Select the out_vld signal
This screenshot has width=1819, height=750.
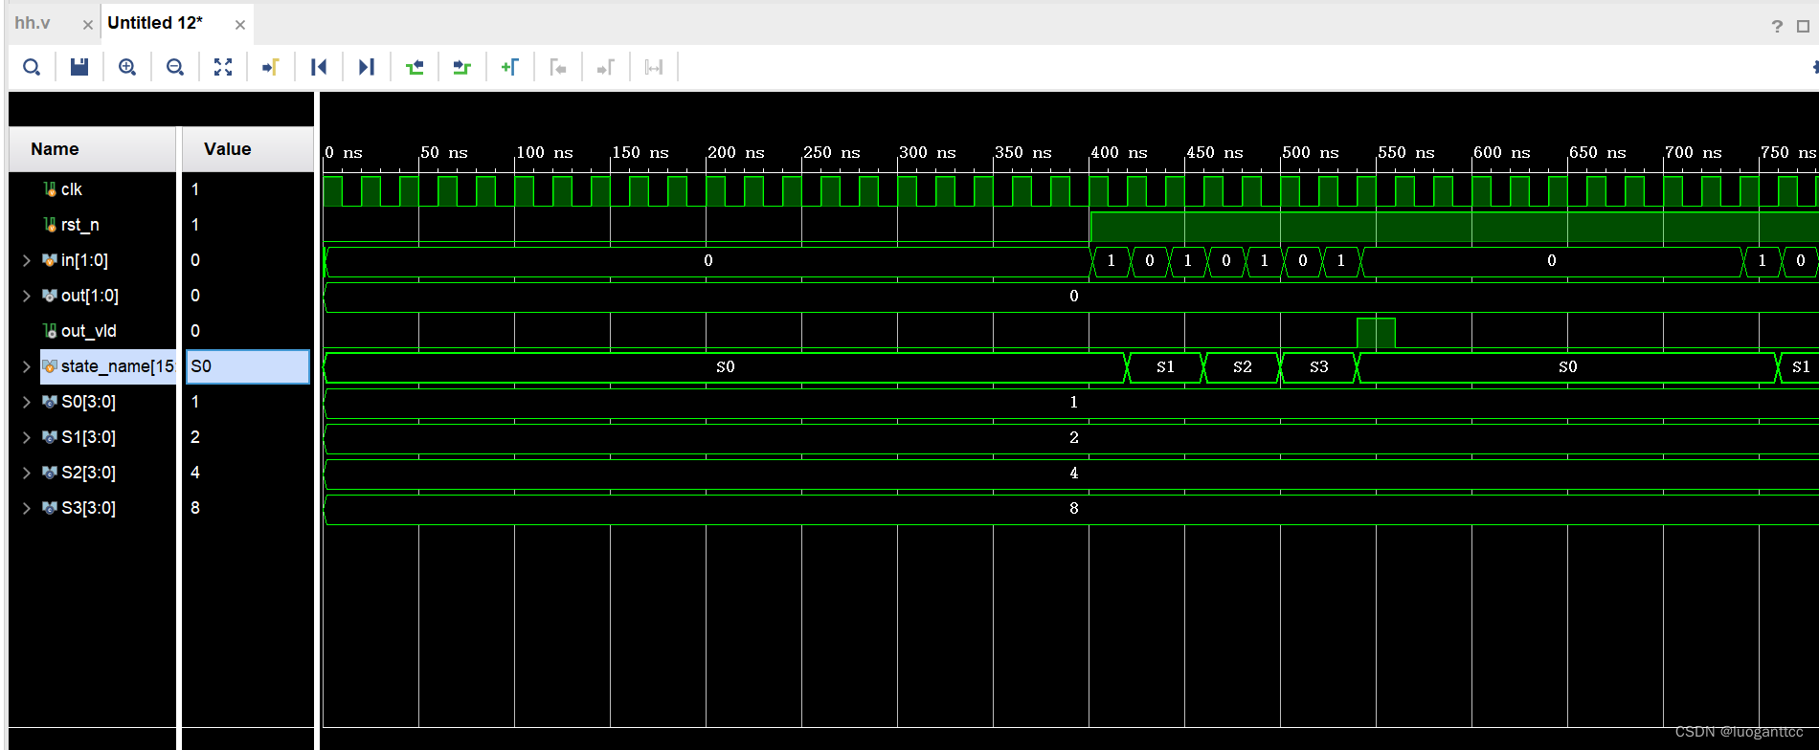pos(89,331)
